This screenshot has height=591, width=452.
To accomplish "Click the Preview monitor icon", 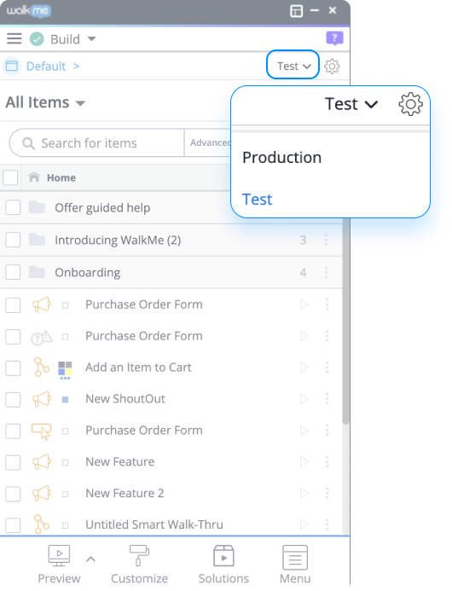I will coord(59,555).
